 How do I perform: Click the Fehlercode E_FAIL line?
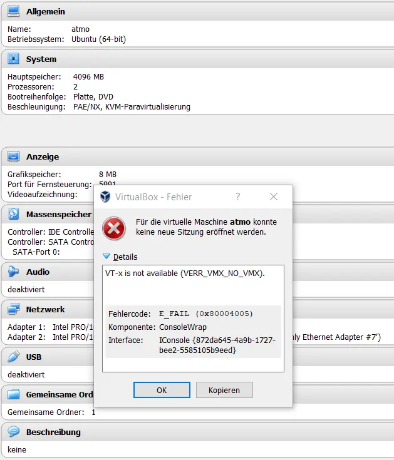click(180, 314)
